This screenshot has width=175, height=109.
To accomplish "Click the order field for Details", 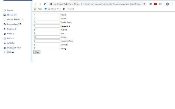I will 47,15.
